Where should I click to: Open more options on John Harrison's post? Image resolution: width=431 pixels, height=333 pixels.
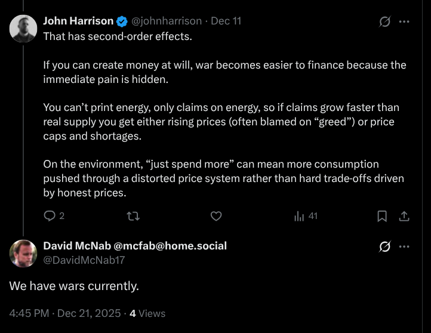404,21
